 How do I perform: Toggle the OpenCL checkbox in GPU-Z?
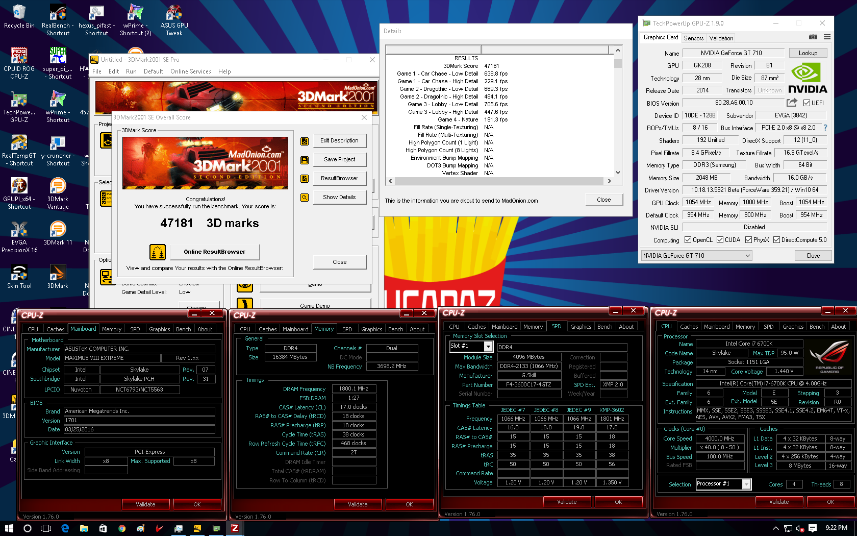pos(688,240)
